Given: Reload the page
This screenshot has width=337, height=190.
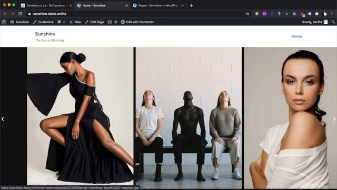Looking at the screenshot, I should point(20,14).
